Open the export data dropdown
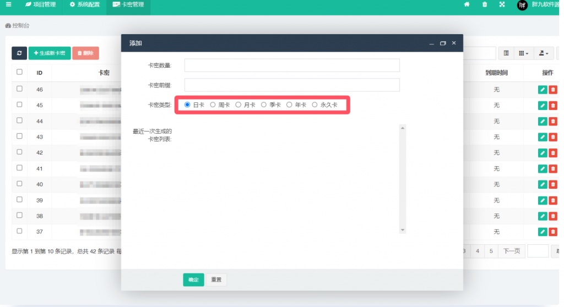Screen dimensions: 564x307 click(544, 53)
